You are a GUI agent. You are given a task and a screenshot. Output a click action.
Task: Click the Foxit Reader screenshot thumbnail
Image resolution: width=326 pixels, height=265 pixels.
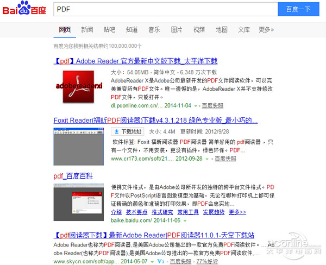tap(77, 144)
